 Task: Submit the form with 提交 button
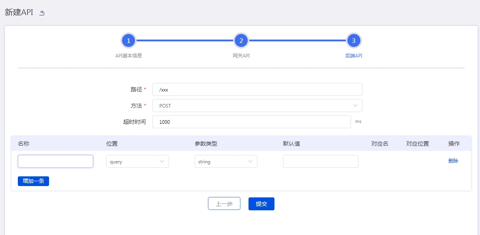(261, 204)
